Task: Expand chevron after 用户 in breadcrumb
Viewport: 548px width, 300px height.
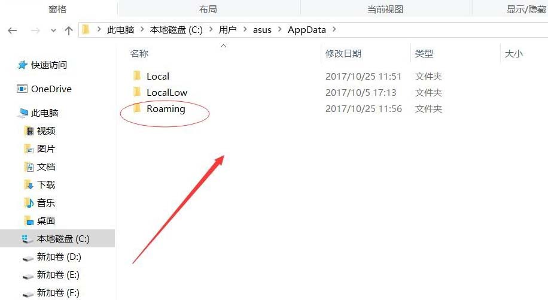Action: [245, 30]
